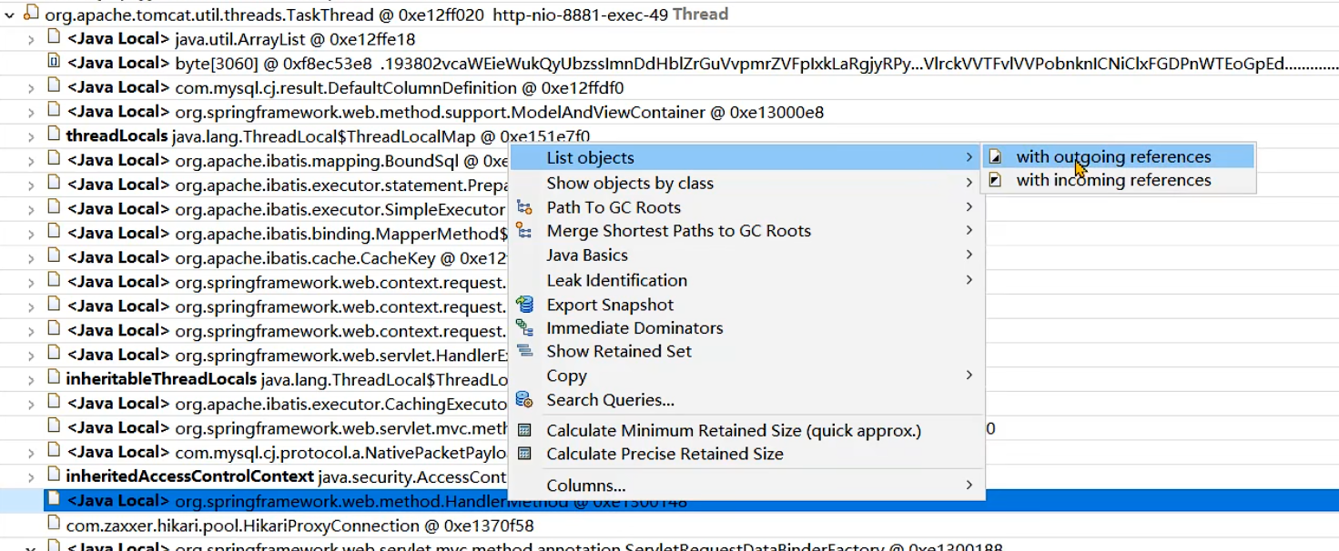Open the Columns... submenu
The image size is (1339, 551).
[x=746, y=486]
